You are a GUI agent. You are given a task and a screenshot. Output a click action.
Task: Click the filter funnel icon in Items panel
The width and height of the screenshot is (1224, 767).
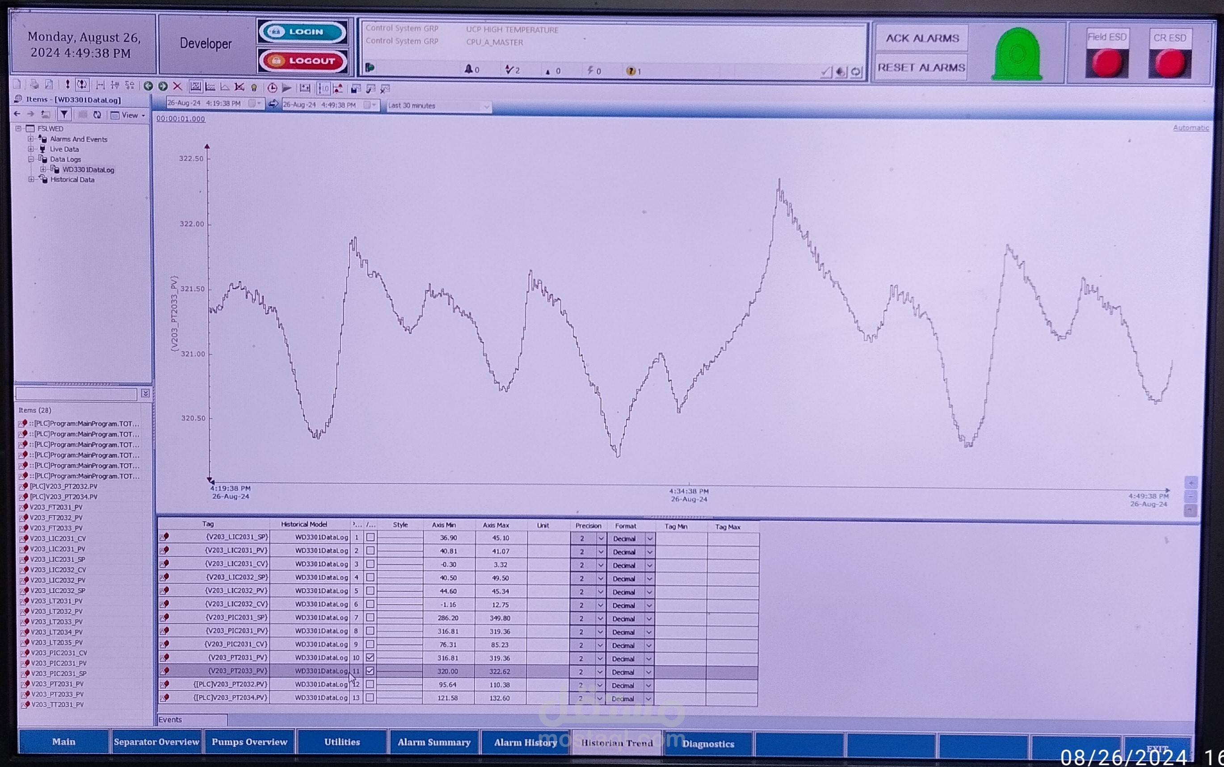(64, 114)
